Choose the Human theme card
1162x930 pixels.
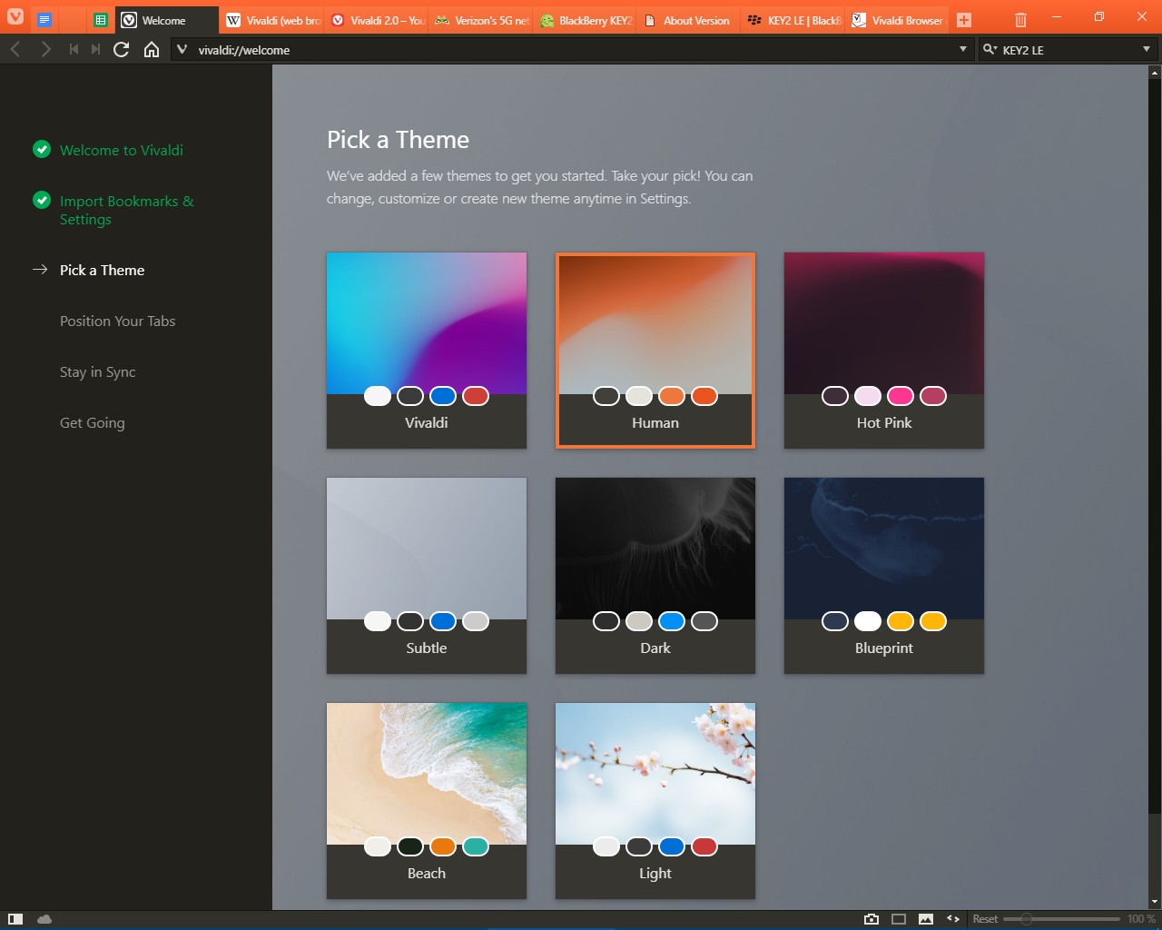[655, 351]
